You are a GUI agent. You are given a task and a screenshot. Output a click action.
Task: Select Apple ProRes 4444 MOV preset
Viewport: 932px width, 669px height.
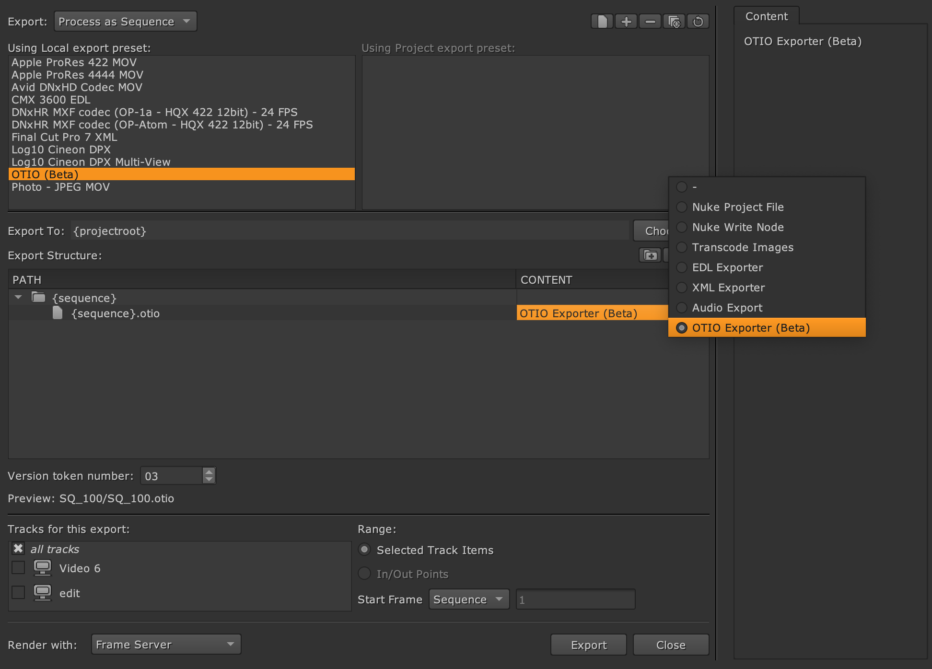point(182,75)
